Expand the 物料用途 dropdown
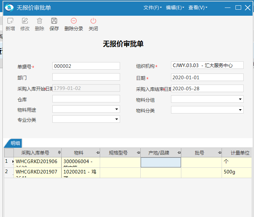 pos(116,109)
